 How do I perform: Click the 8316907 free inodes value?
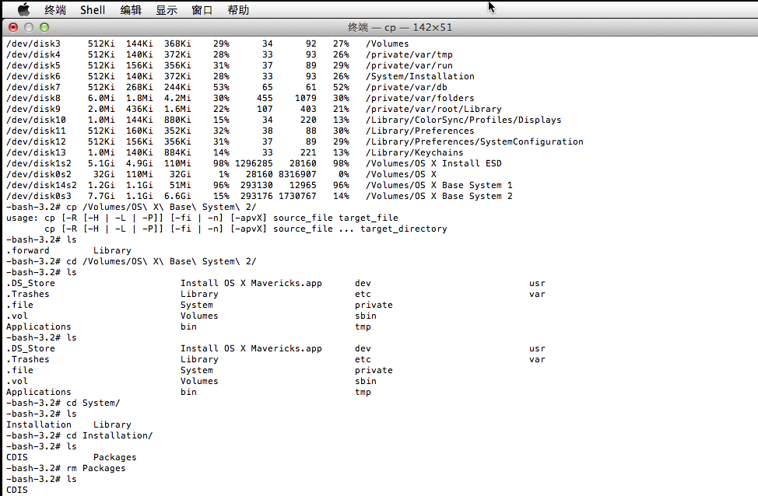297,174
